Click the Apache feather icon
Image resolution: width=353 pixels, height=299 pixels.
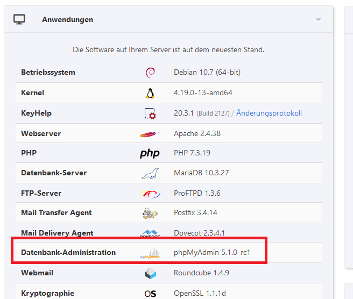(x=150, y=134)
